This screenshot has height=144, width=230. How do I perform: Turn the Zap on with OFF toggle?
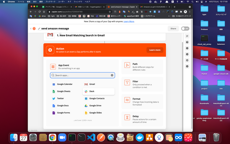(x=185, y=28)
